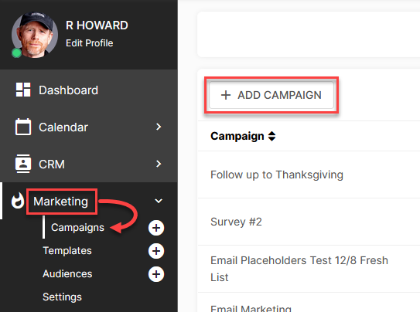Click the ADD CAMPAIGN button
This screenshot has height=312, width=420.
coord(271,95)
